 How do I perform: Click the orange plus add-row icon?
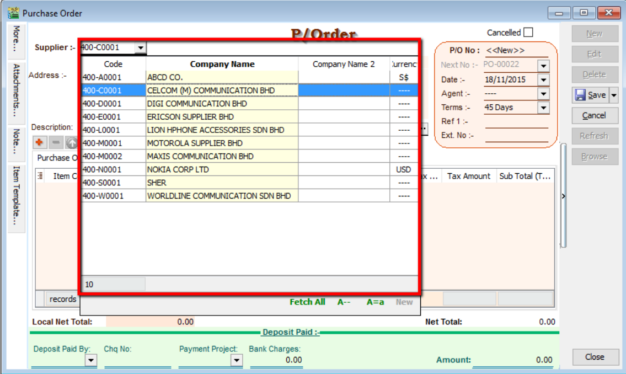click(x=40, y=142)
